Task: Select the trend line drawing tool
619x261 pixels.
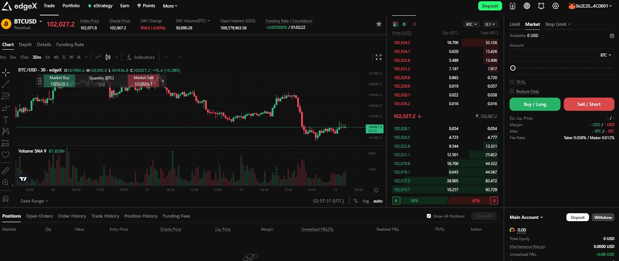Action: (x=6, y=84)
